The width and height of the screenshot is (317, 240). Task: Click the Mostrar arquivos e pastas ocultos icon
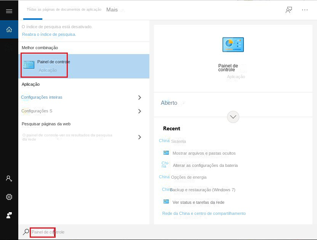(x=166, y=152)
